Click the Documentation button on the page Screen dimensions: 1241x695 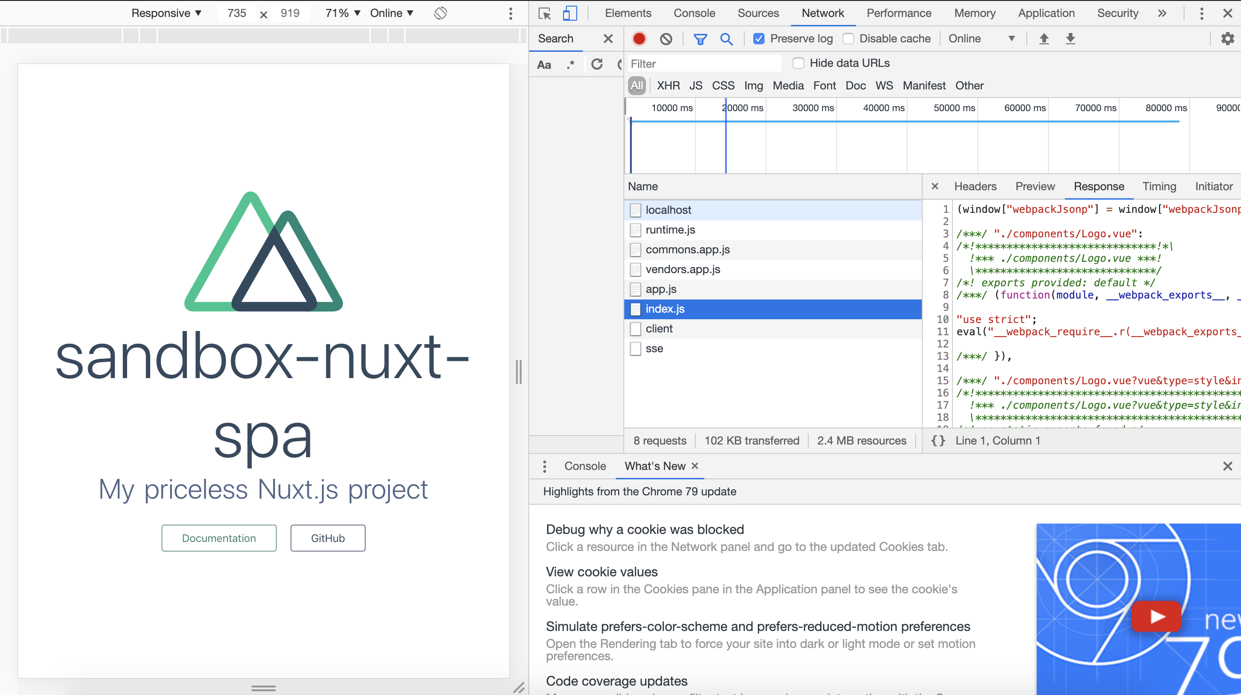[x=219, y=538]
